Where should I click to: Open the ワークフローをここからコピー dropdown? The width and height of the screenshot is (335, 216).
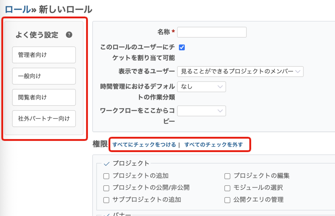coord(202,111)
